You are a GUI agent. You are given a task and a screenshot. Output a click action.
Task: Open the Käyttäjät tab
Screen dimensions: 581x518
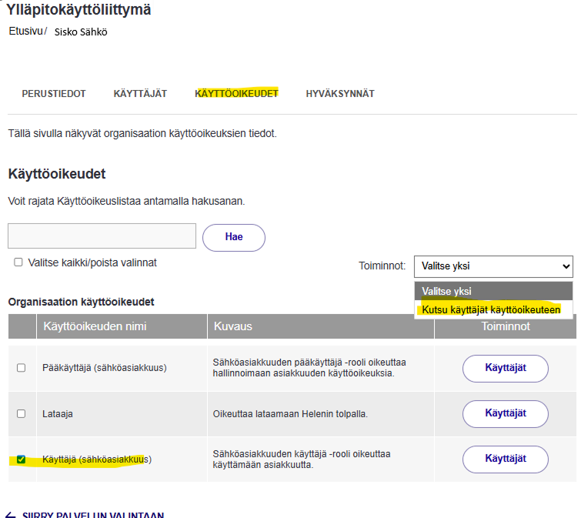click(x=140, y=94)
